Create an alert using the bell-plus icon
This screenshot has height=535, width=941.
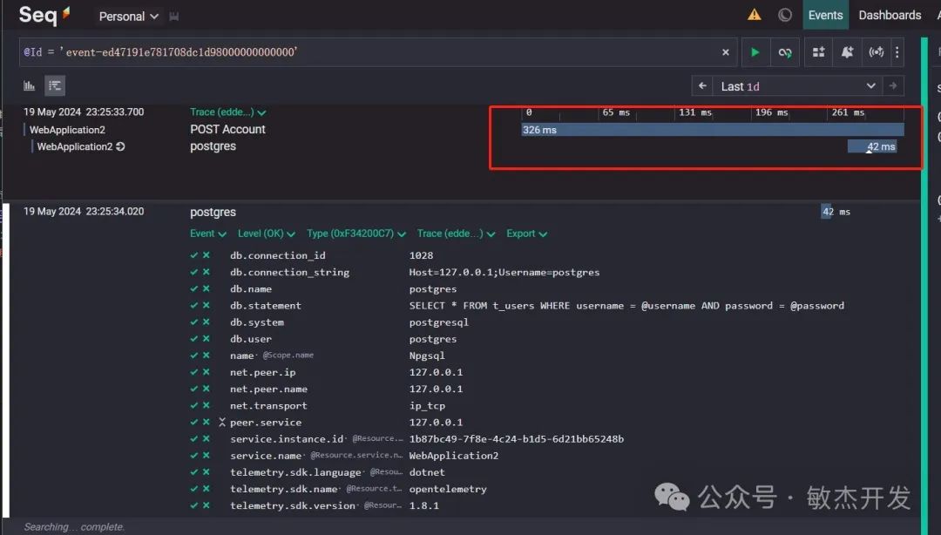pos(846,52)
